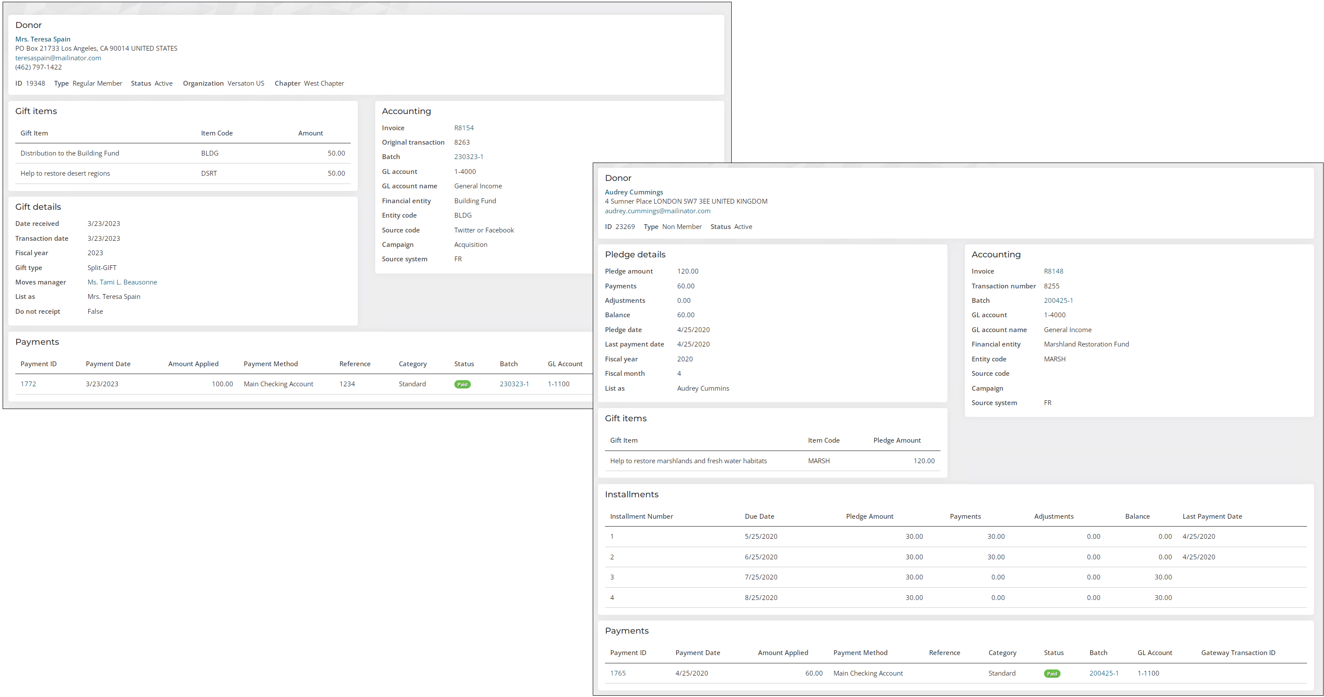Viewport: 1324px width, 697px height.
Task: Click installment due date 5/25/2020
Action: tap(761, 537)
